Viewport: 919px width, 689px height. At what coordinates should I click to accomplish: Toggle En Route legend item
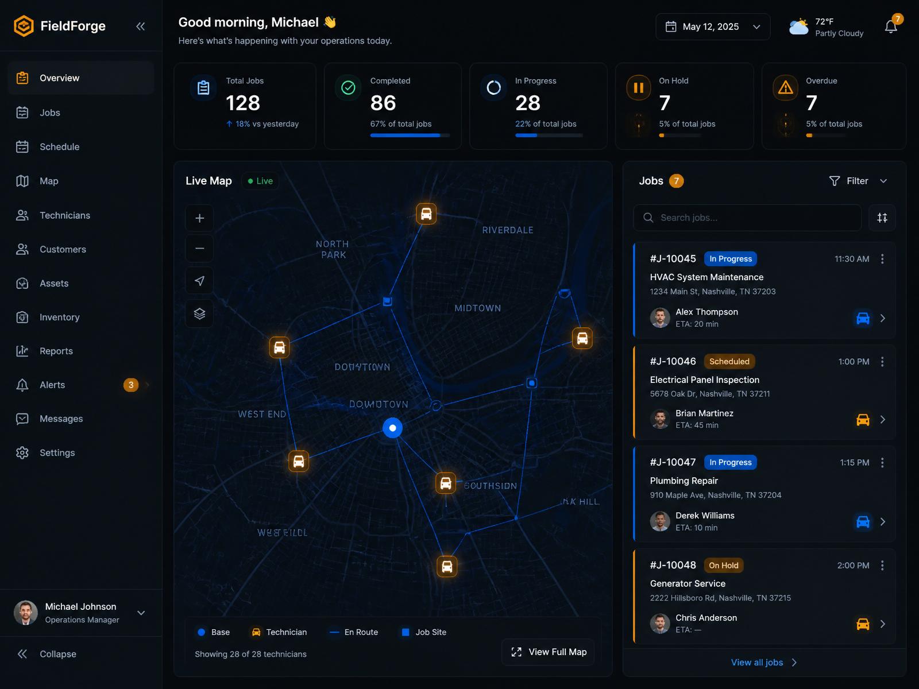354,632
